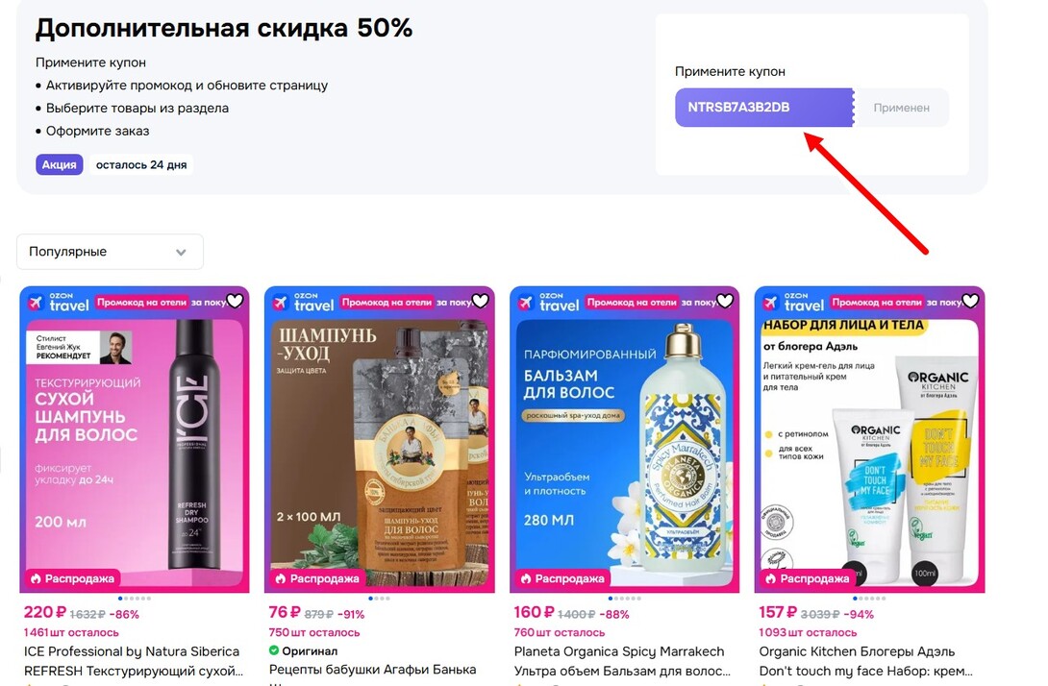
Task: Favorite the Planeta Organica balm with heart
Action: coord(725,302)
